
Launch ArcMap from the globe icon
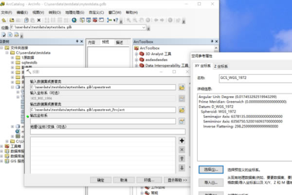tap(74, 20)
